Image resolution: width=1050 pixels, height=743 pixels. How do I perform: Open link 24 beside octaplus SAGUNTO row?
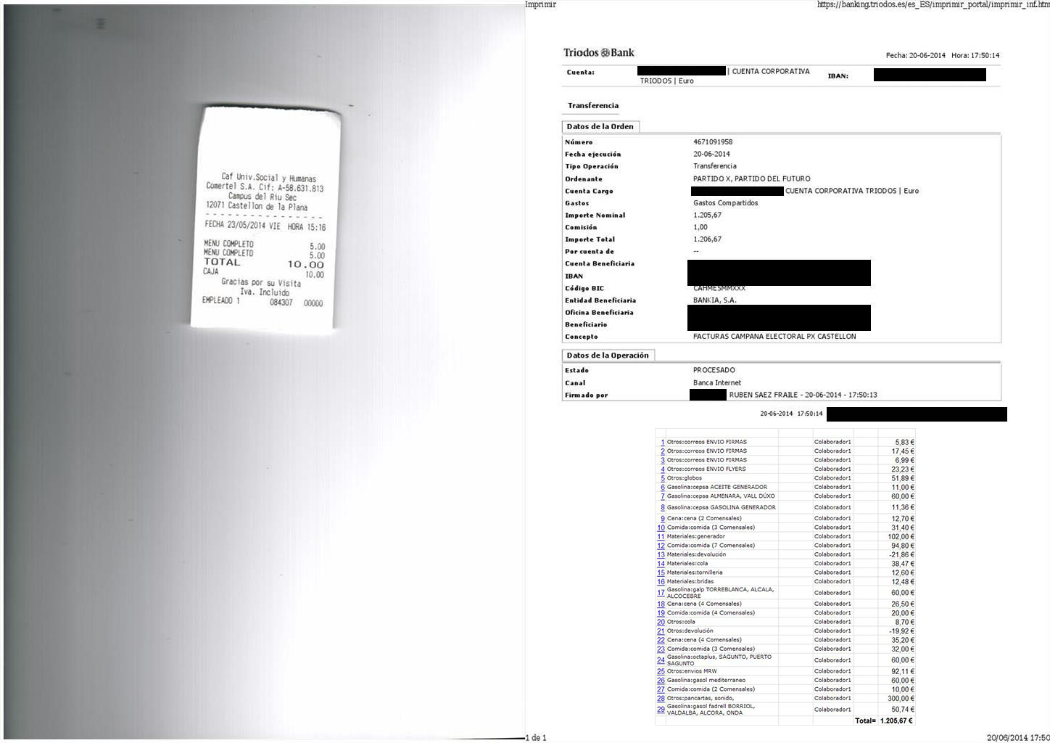(661, 660)
